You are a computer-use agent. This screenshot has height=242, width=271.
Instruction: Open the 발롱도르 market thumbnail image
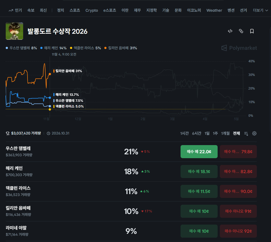tap(14, 31)
